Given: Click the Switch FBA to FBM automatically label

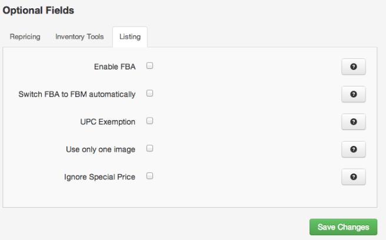Looking at the screenshot, I should 77,94.
